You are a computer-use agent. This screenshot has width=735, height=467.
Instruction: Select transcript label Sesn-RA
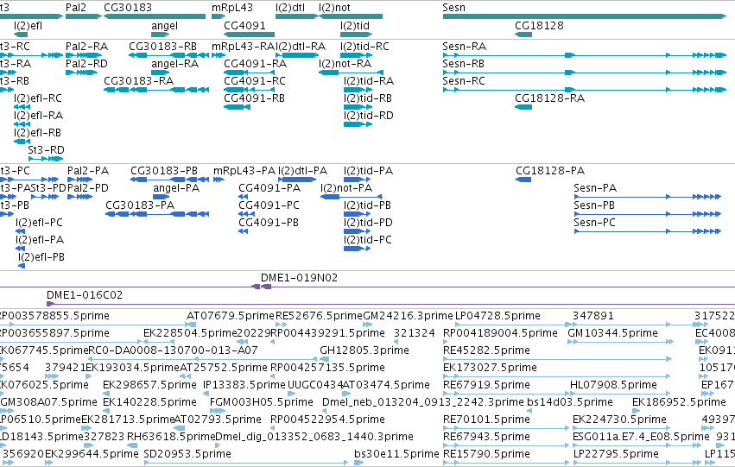[465, 47]
